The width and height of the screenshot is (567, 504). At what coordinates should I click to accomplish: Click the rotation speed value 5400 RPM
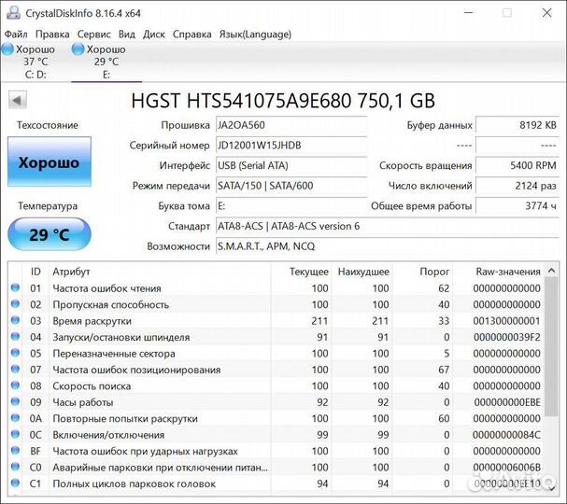517,165
